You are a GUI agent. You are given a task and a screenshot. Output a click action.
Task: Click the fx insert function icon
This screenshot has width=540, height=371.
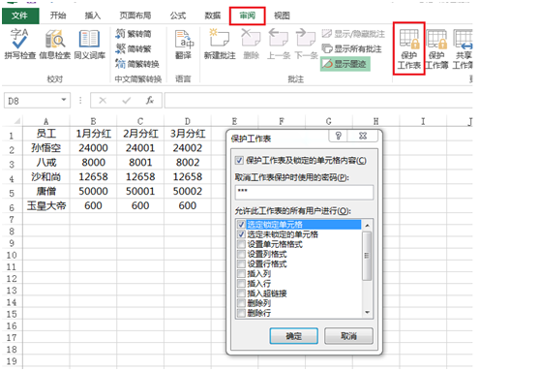tap(149, 101)
